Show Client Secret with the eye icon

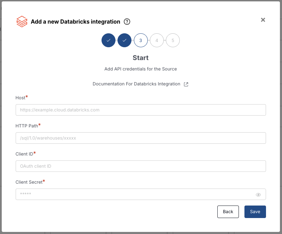(258, 195)
